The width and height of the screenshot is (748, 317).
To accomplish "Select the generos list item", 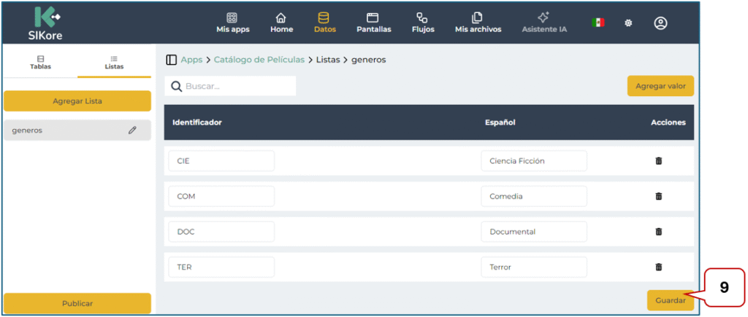I will [66, 130].
